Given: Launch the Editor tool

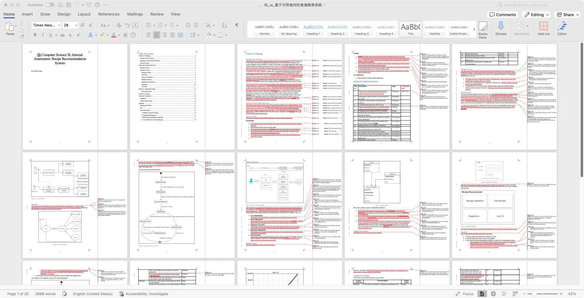Looking at the screenshot, I should click(x=562, y=28).
